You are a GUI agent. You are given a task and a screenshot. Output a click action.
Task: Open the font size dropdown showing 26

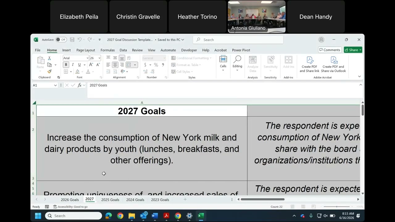pos(99,58)
